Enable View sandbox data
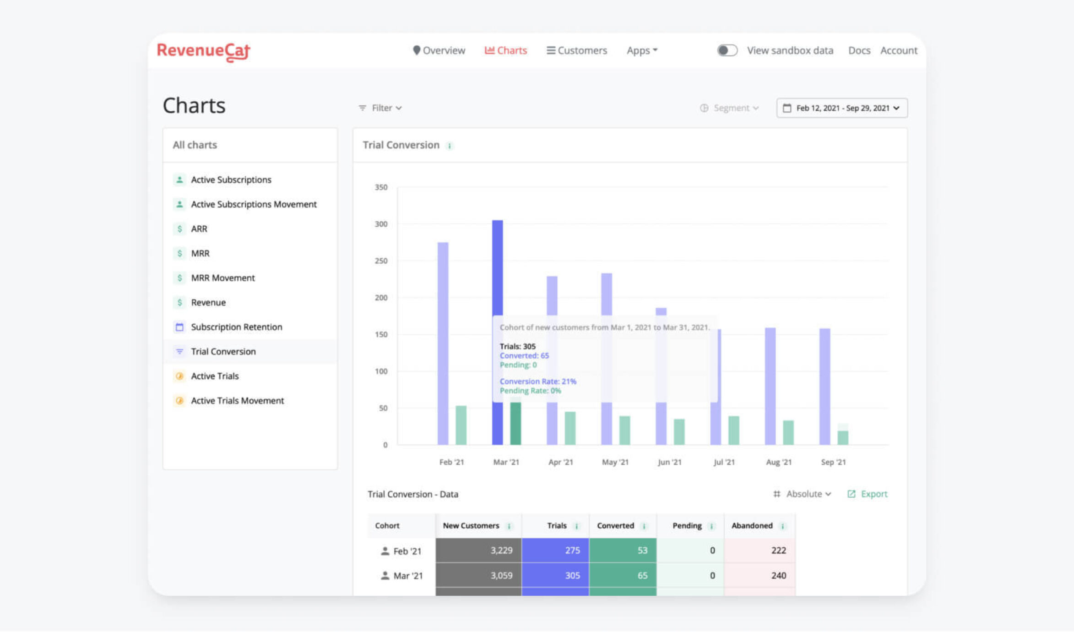The image size is (1074, 632). pos(727,50)
